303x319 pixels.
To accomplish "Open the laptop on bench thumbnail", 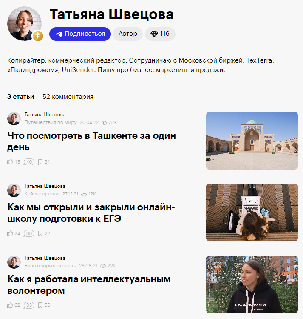I will pos(252,212).
